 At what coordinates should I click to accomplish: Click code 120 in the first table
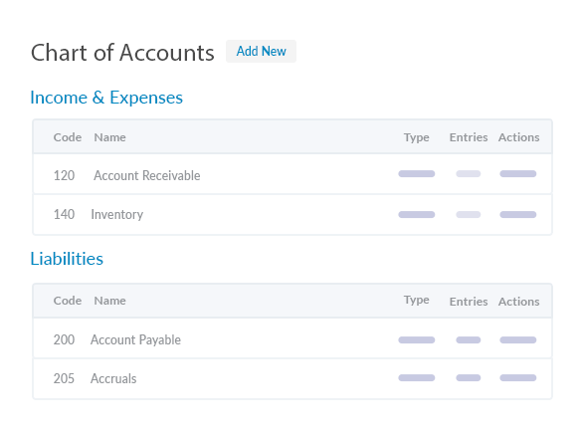point(64,175)
